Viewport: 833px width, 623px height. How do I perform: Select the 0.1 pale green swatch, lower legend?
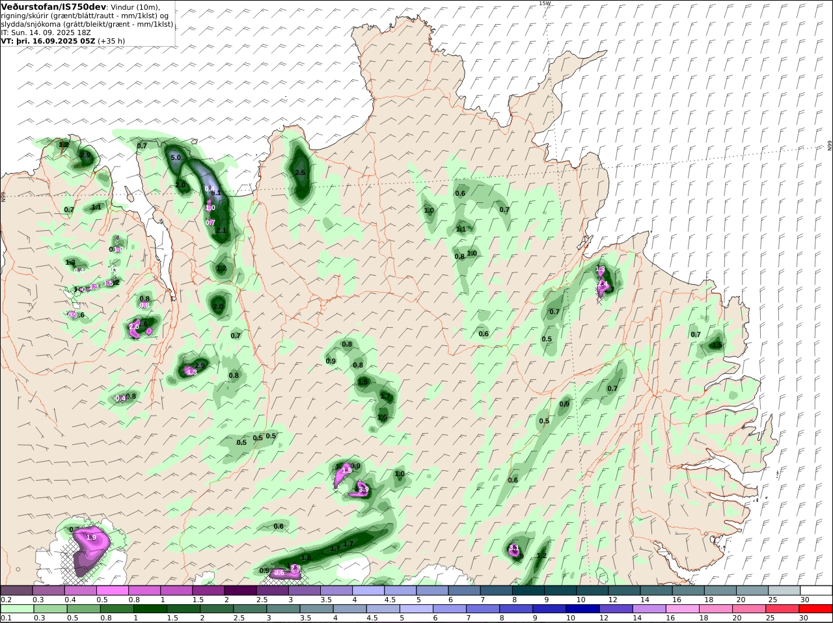pyautogui.click(x=17, y=609)
